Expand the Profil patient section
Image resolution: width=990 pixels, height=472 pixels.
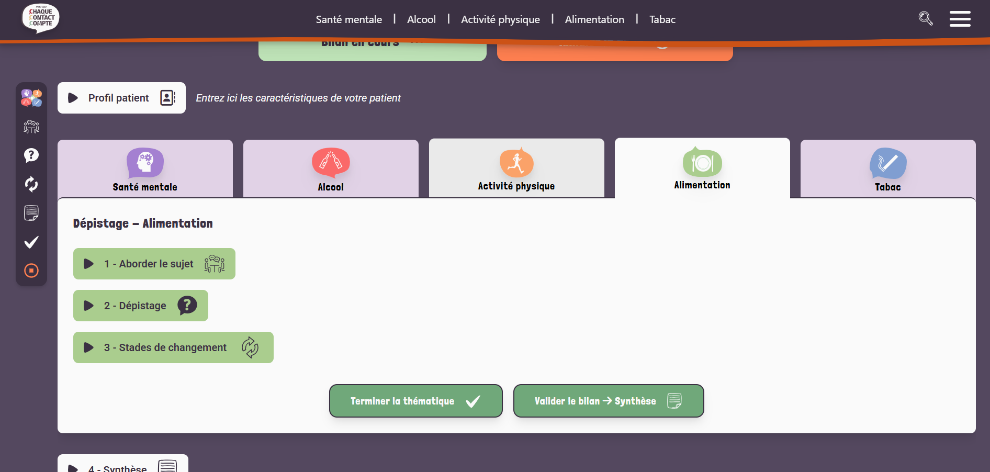(121, 98)
